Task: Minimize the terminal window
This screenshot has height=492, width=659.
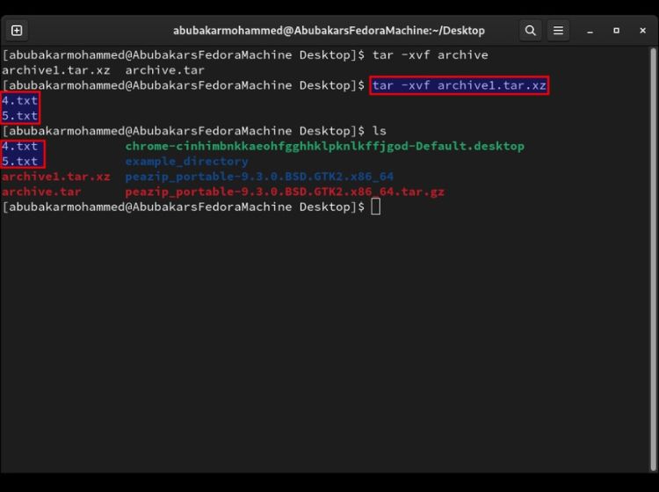Action: [x=591, y=30]
